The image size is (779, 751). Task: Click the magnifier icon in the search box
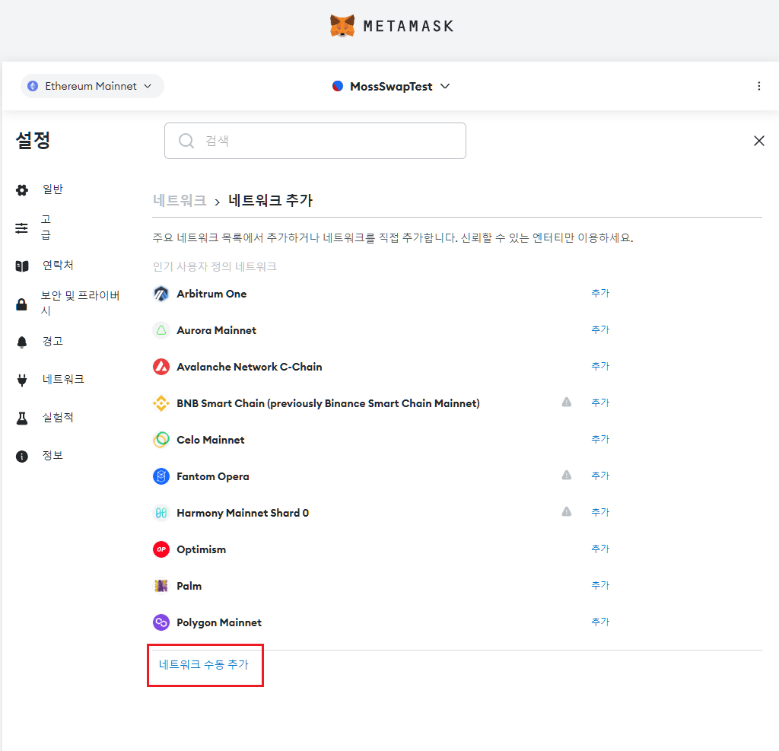point(186,141)
